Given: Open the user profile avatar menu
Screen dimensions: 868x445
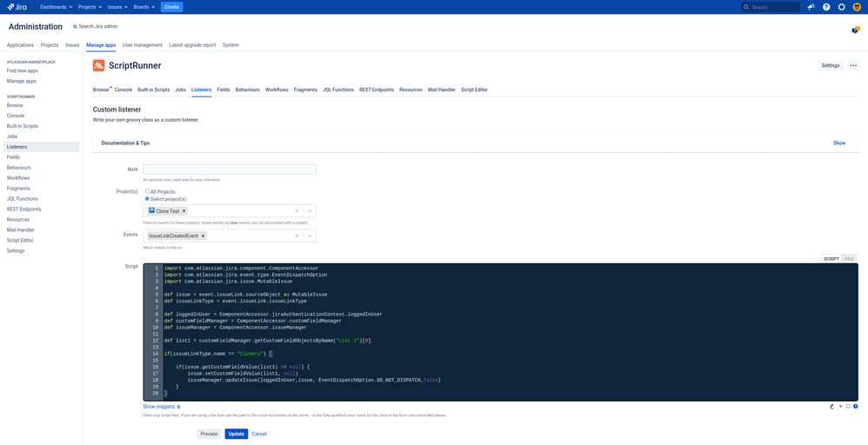Looking at the screenshot, I should [x=857, y=7].
